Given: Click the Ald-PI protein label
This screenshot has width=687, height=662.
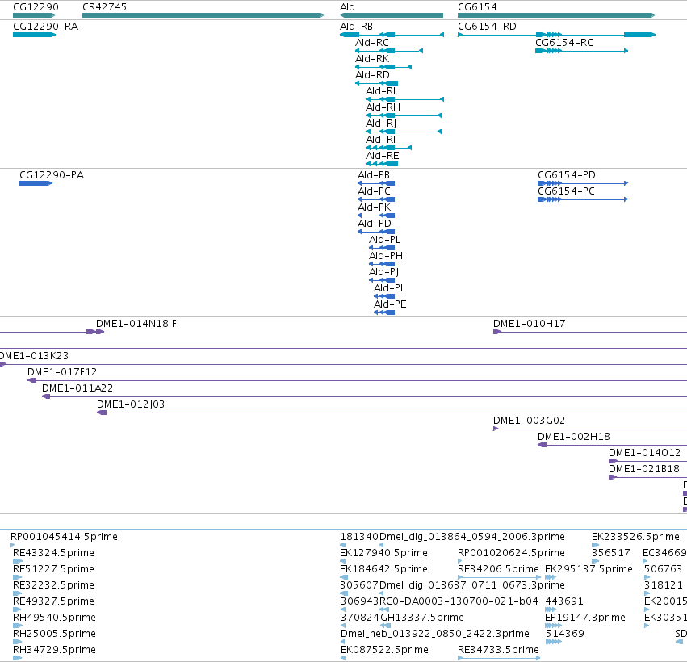Looking at the screenshot, I should tap(388, 288).
